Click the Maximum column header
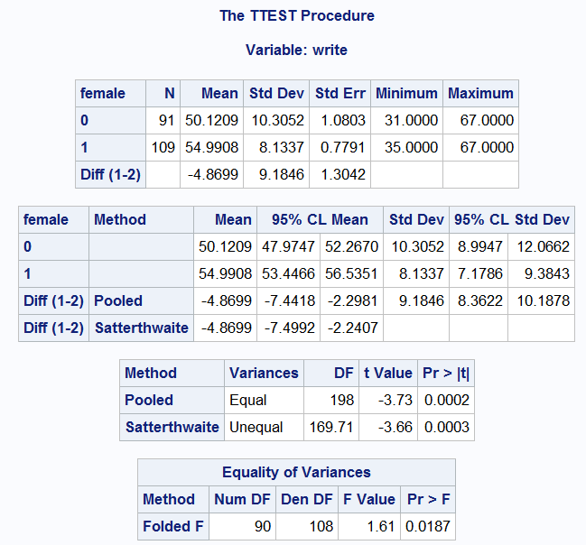 click(480, 93)
